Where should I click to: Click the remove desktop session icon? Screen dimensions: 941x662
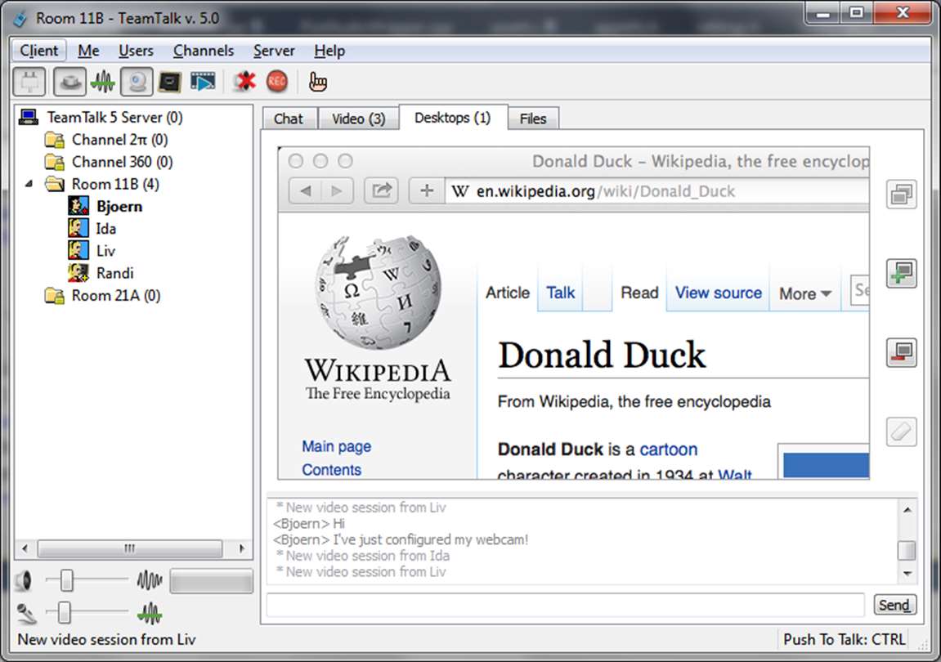tap(902, 352)
